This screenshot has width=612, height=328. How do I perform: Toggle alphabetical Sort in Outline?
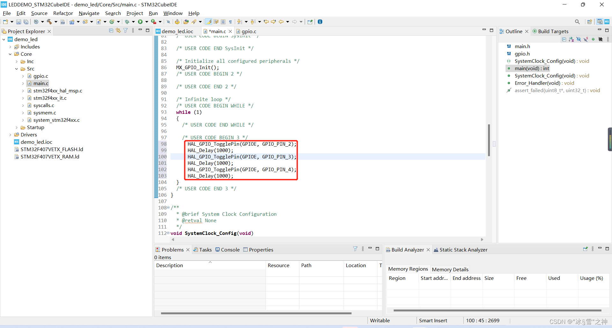(572, 39)
